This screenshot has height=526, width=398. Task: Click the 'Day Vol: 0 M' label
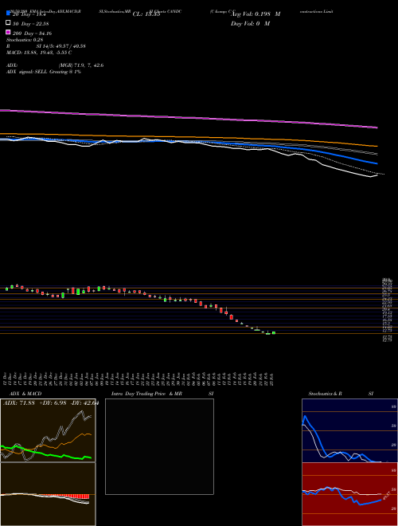tap(250, 23)
